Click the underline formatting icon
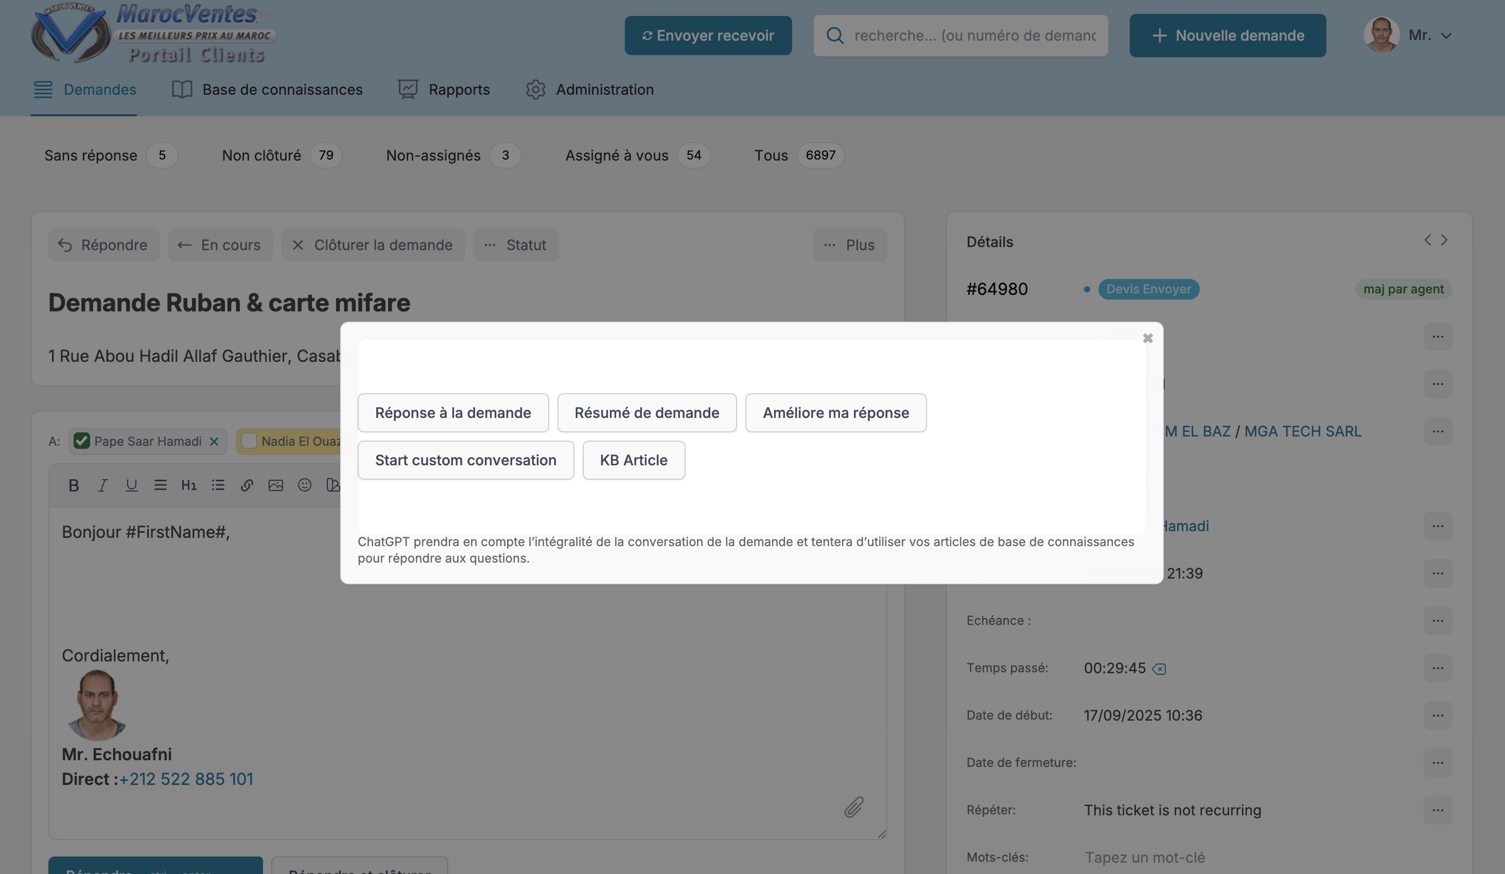1505x874 pixels. tap(131, 486)
